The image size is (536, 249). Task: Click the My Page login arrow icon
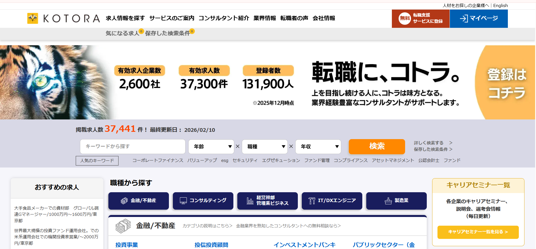[463, 19]
